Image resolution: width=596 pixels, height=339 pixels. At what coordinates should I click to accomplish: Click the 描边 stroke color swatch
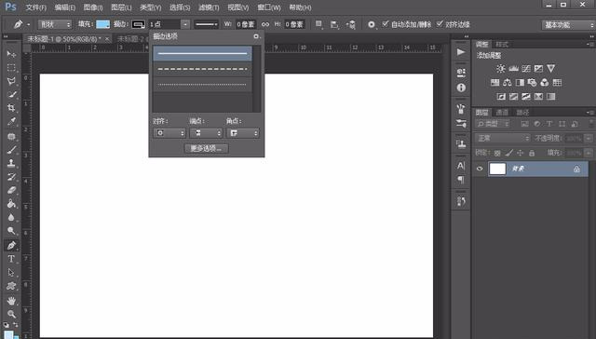click(139, 25)
